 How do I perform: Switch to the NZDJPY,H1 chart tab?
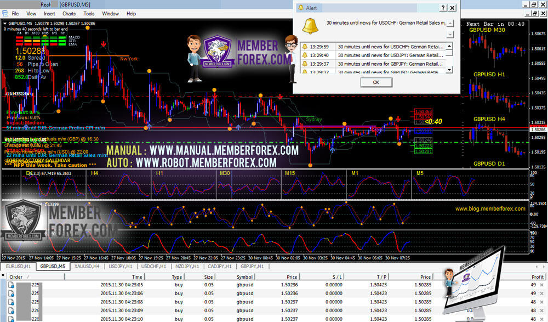click(x=187, y=267)
